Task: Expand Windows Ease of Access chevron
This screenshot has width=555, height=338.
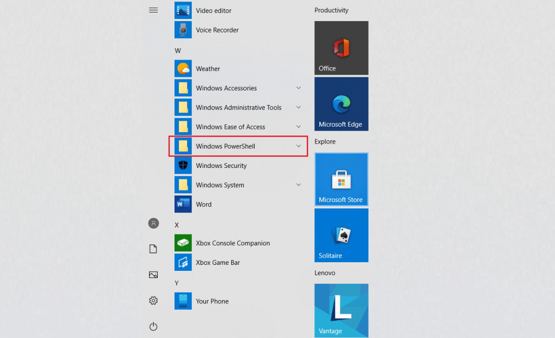Action: (x=299, y=127)
